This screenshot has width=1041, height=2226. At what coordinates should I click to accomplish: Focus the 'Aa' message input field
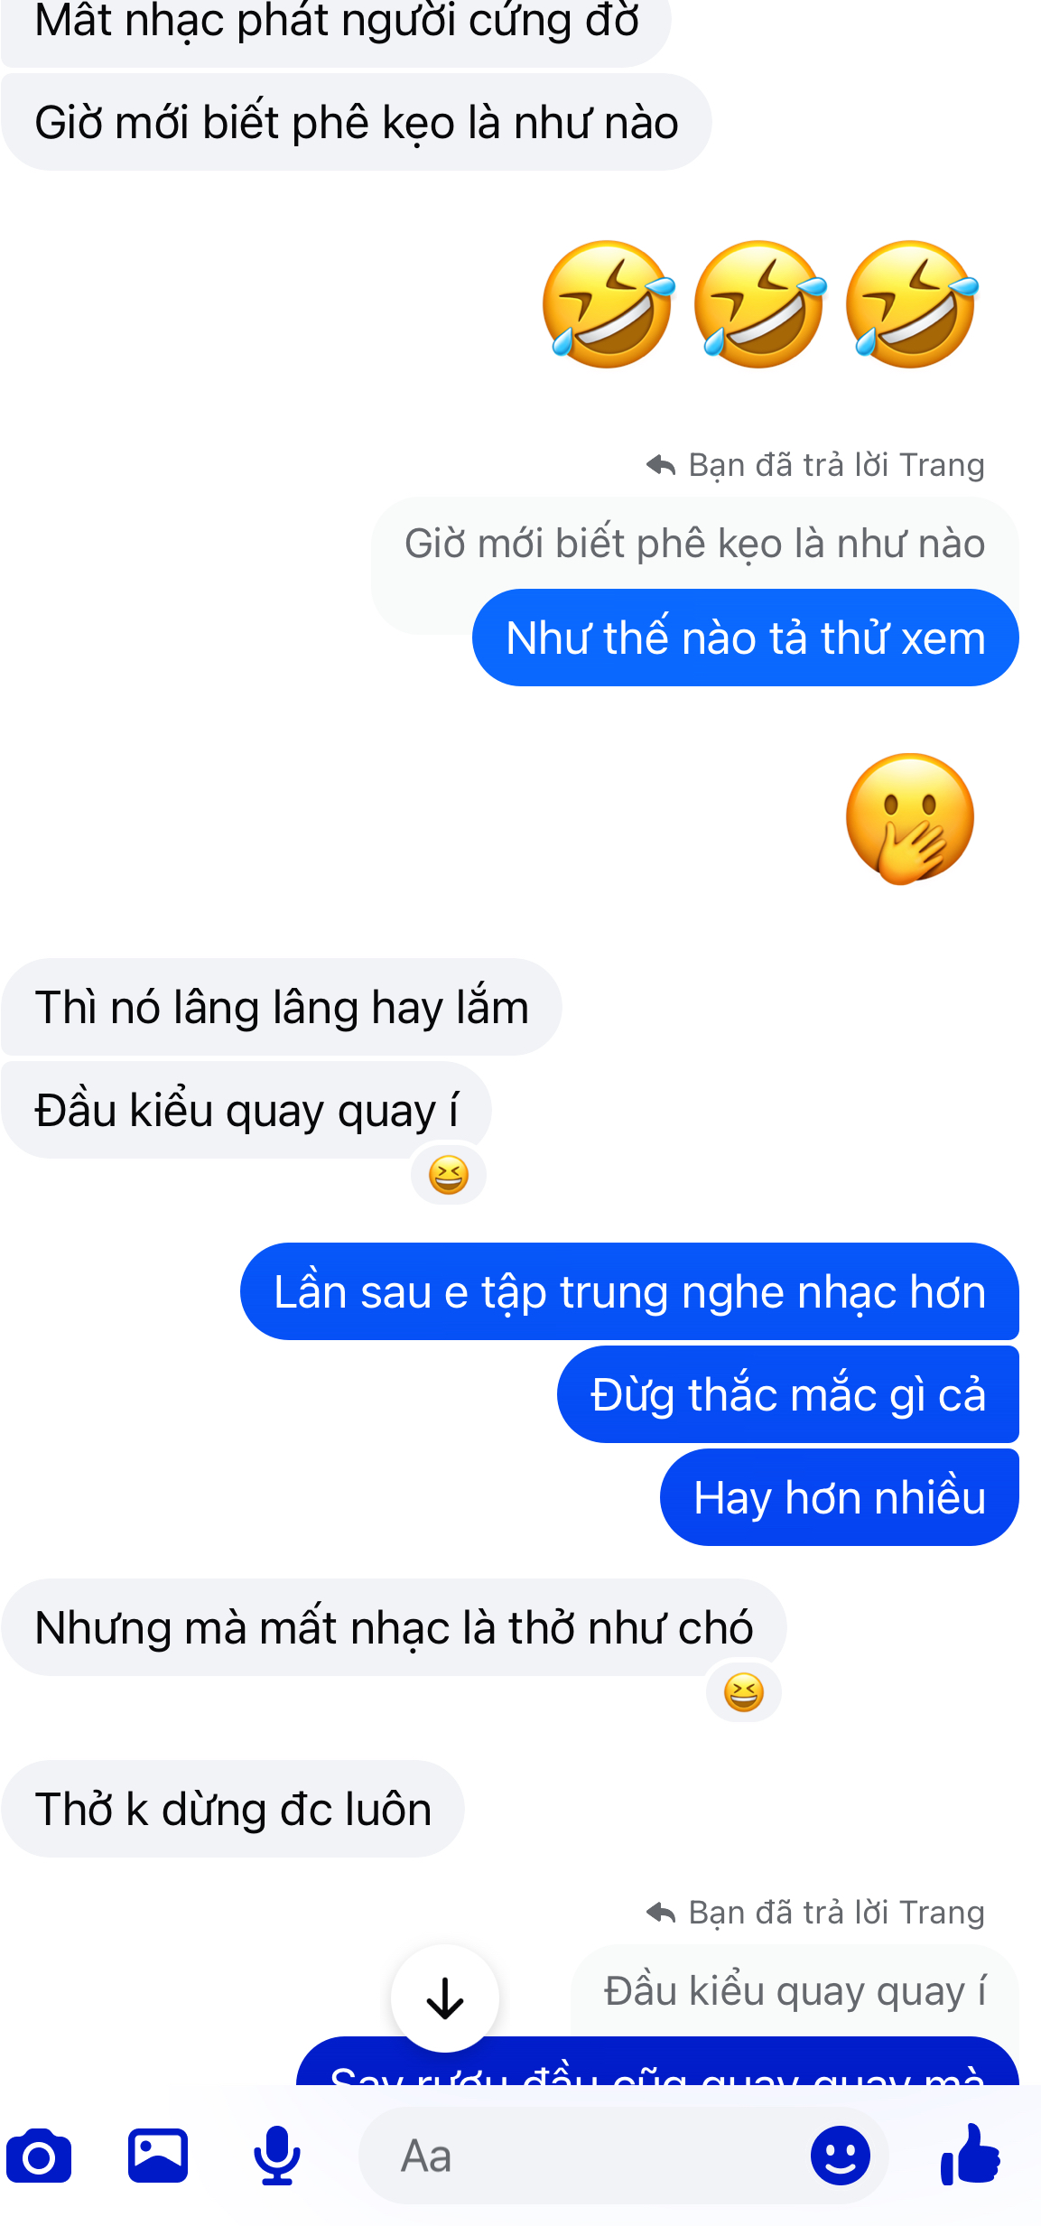(623, 2156)
